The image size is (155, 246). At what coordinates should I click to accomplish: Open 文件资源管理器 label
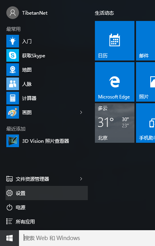(32, 179)
